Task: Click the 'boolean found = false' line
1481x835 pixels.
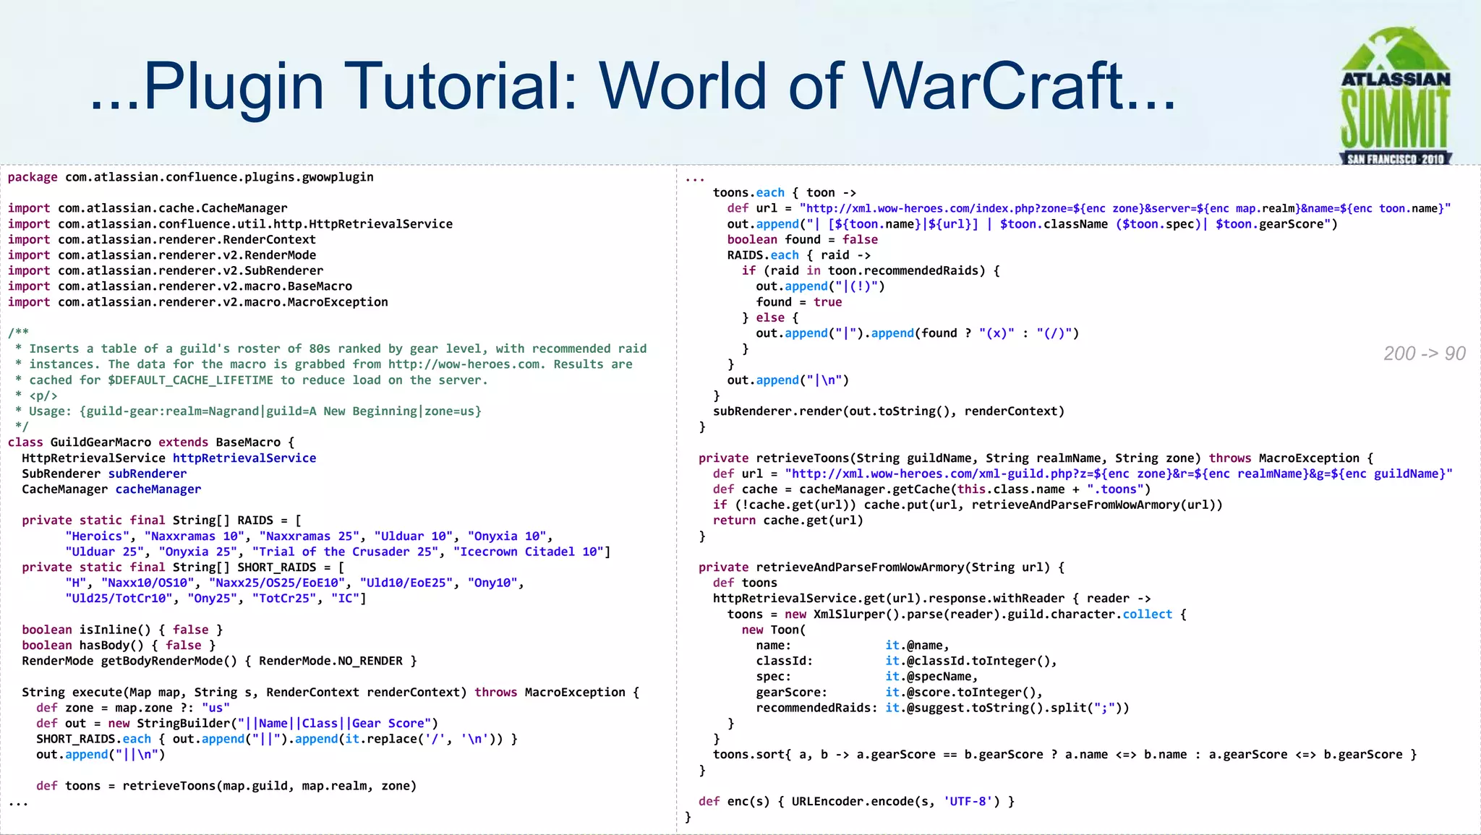Action: click(x=802, y=239)
